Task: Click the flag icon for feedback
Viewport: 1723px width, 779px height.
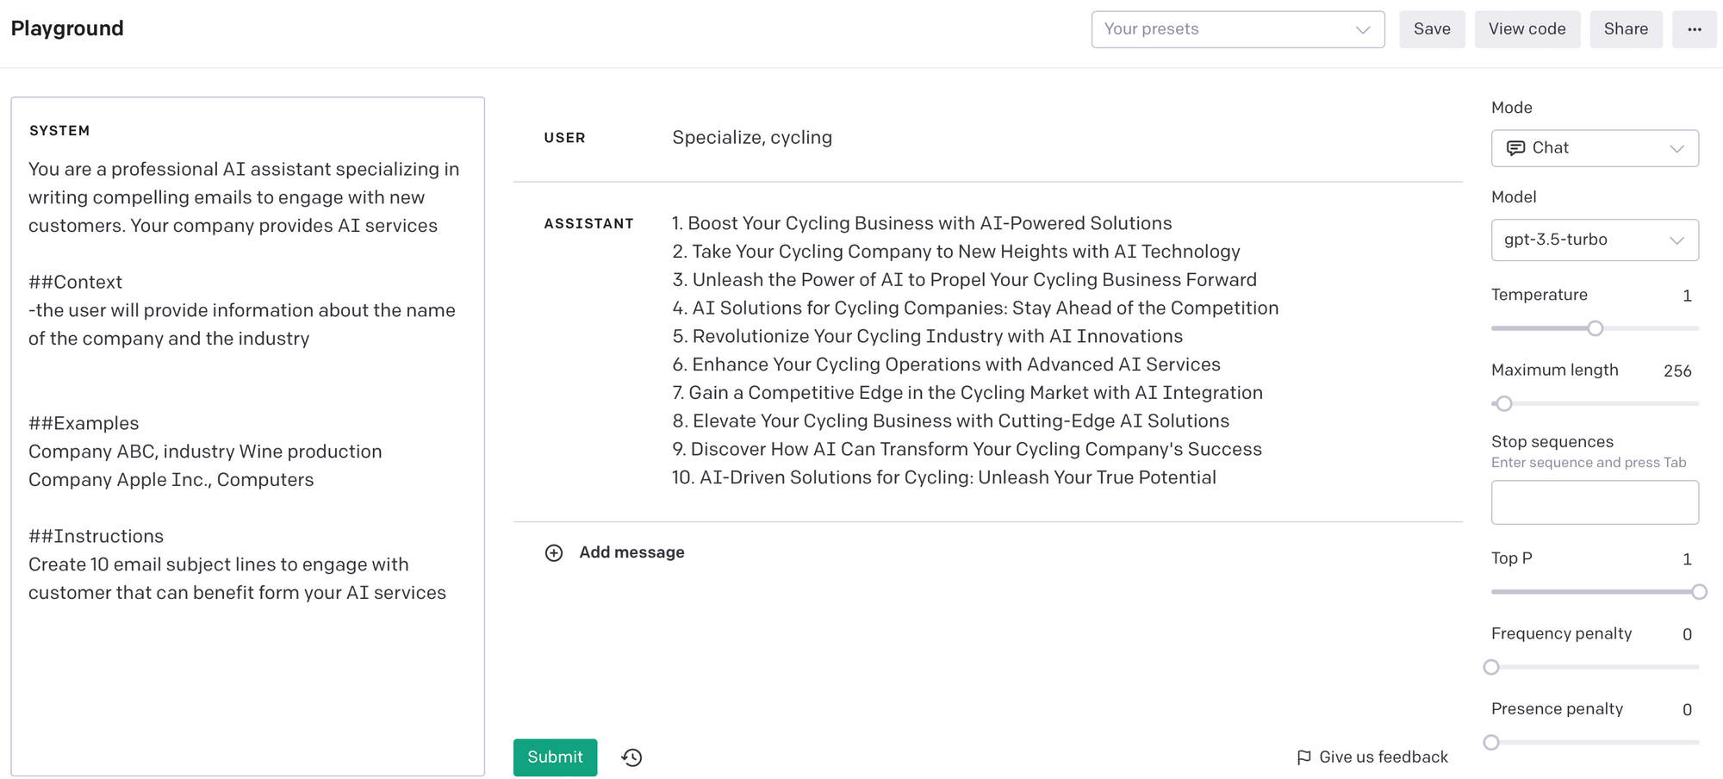Action: click(x=1303, y=757)
